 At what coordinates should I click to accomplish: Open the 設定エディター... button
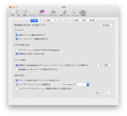(x=102, y=93)
